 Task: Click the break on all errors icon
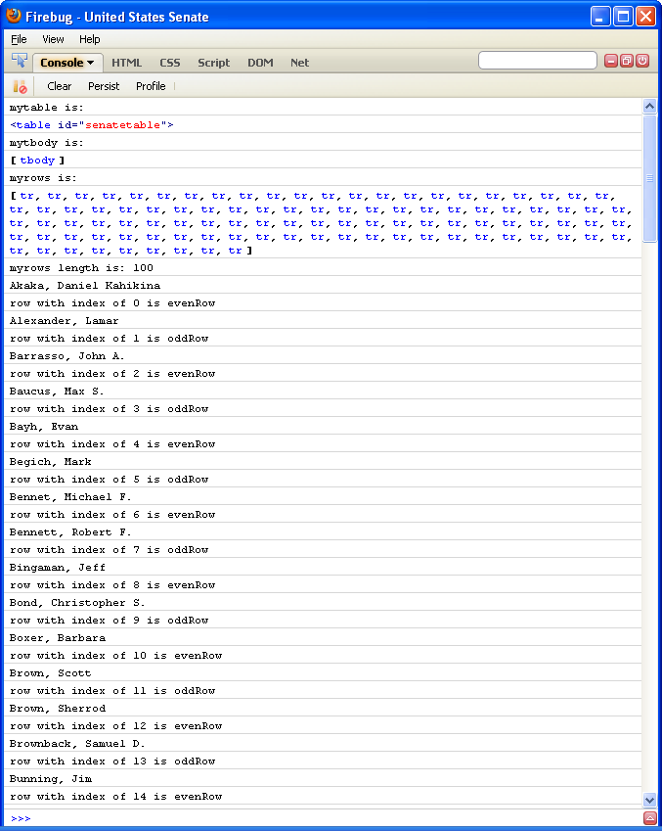click(x=20, y=86)
